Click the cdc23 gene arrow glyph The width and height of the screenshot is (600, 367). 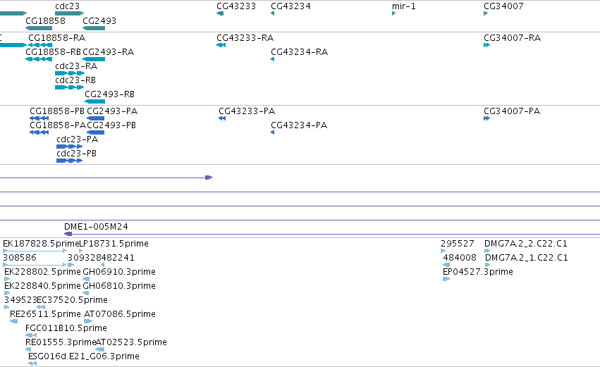(69, 13)
